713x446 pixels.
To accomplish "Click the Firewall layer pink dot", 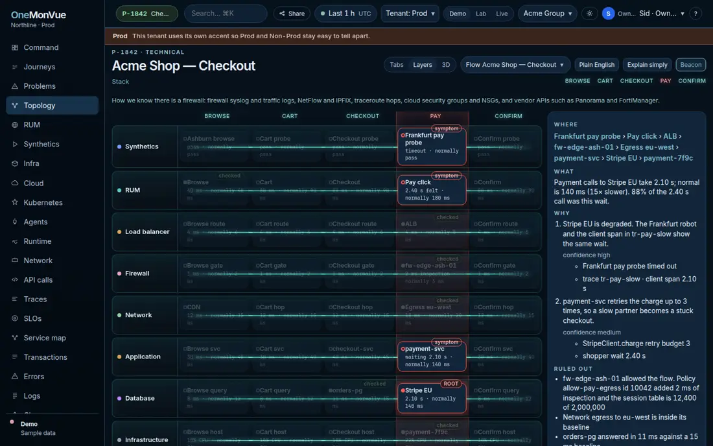I will pyautogui.click(x=119, y=273).
